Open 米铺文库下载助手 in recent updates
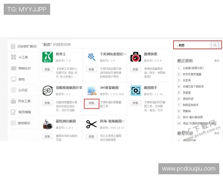This screenshot has height=178, width=223. point(193,86)
